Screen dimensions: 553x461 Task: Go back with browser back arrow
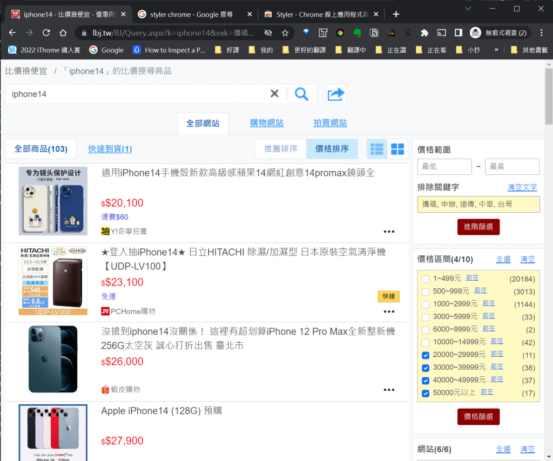[12, 33]
